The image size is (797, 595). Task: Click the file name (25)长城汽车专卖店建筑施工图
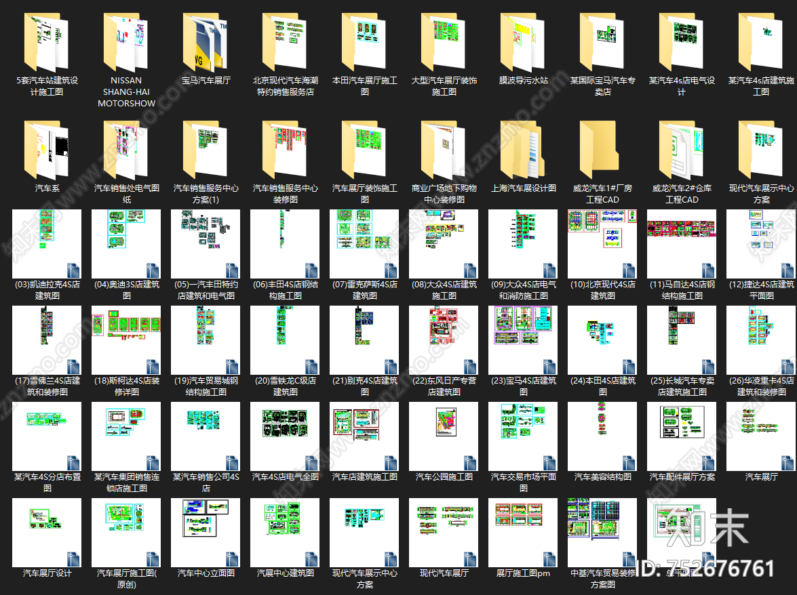(682, 386)
